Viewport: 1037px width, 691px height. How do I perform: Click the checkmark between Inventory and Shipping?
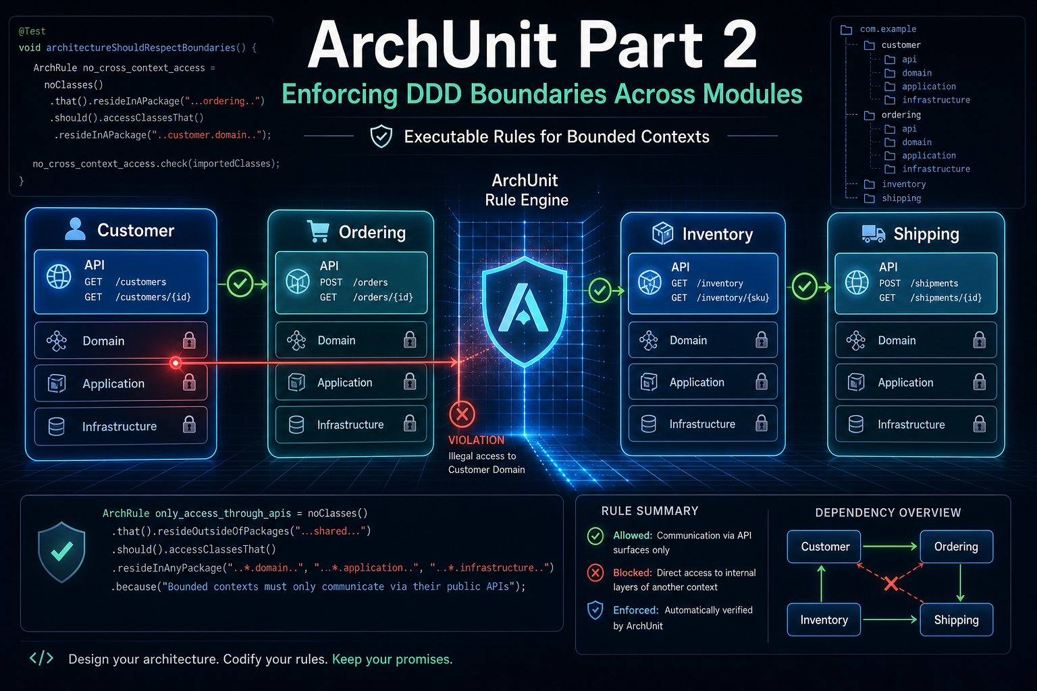805,287
